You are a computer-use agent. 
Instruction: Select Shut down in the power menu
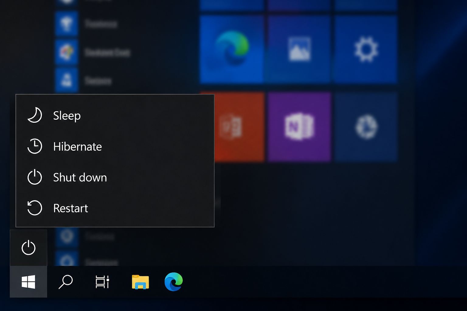point(115,177)
